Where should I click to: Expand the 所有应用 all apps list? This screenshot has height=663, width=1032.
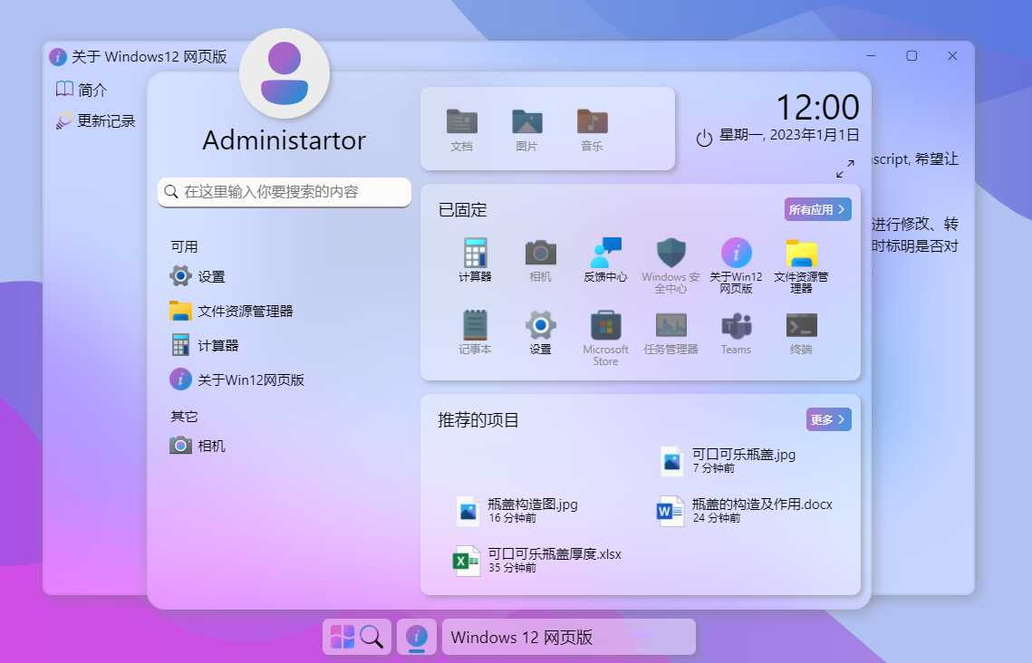(817, 209)
